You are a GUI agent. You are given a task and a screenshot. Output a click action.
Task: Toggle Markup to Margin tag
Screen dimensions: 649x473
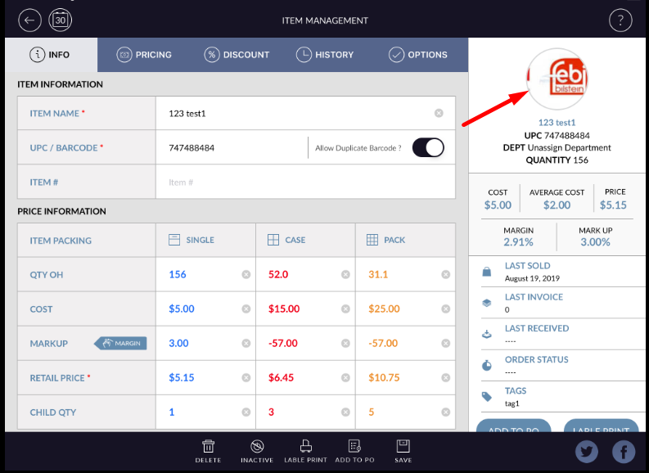[x=121, y=343]
